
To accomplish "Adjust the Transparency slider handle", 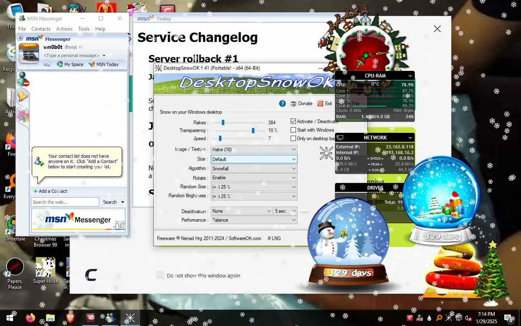I will click(253, 130).
